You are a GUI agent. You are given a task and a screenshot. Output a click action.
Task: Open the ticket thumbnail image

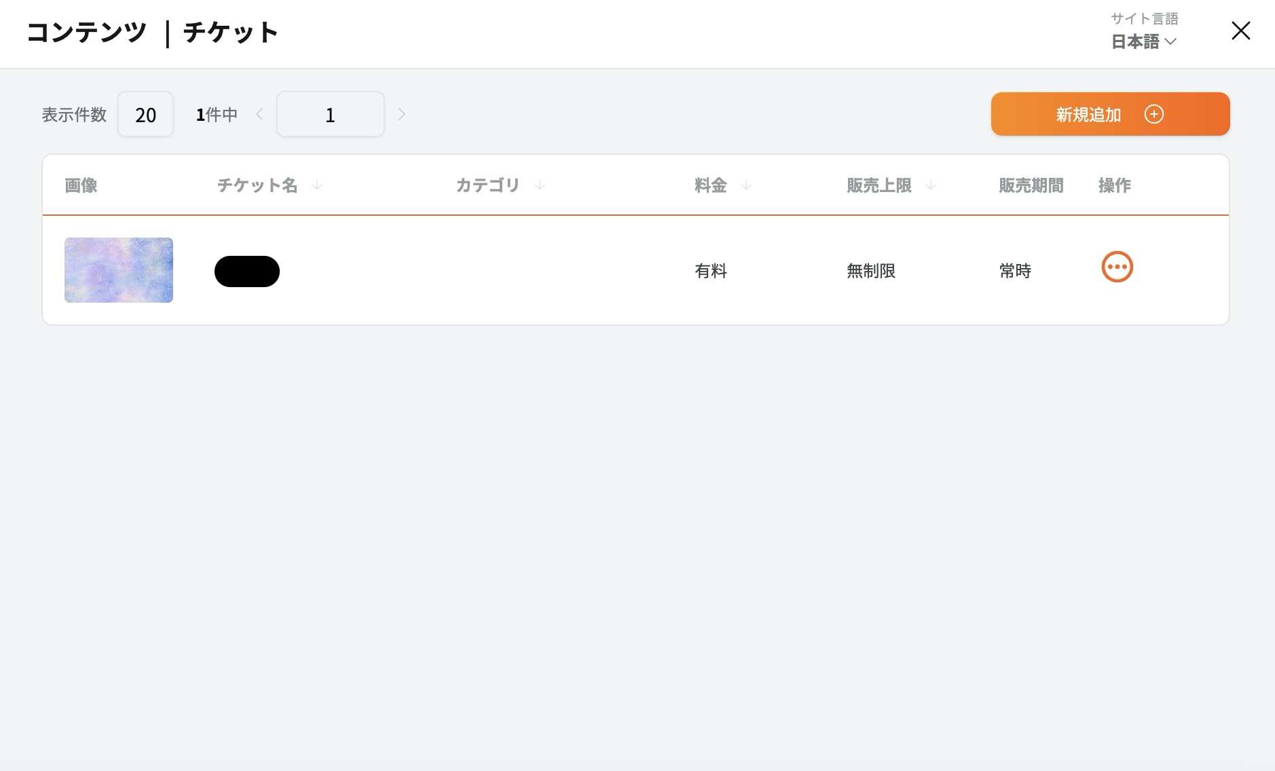[119, 270]
